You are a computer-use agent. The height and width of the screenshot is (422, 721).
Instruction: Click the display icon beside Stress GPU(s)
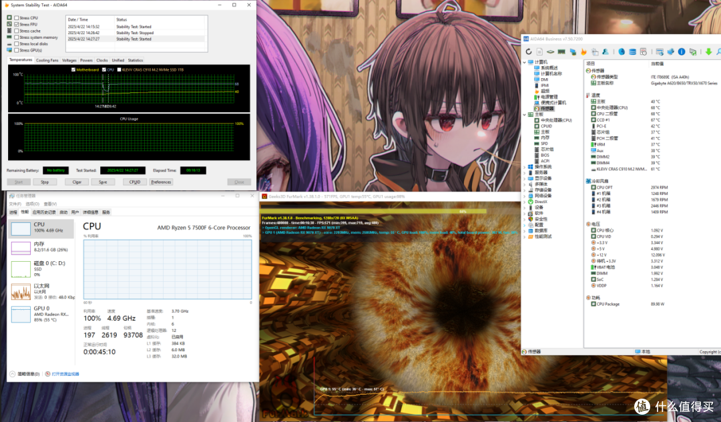[9, 49]
